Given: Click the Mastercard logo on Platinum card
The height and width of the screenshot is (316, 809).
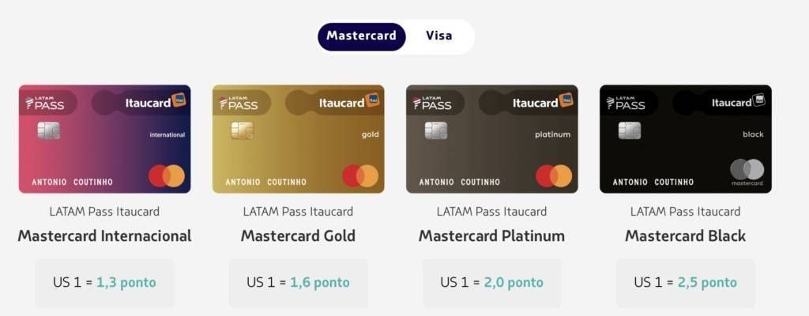Looking at the screenshot, I should click(x=554, y=176).
